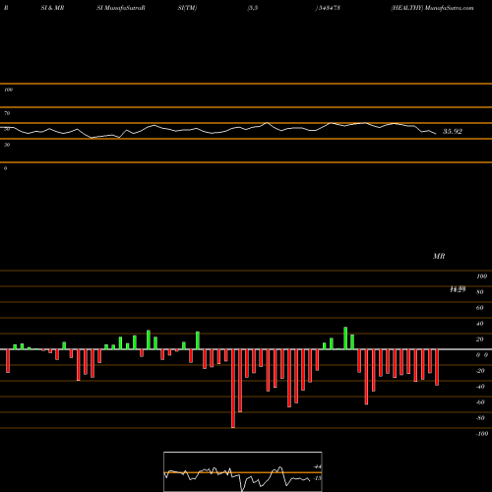This screenshot has height=492, width=492.
Task: Click the MR axis label -20
Action: 480,371
